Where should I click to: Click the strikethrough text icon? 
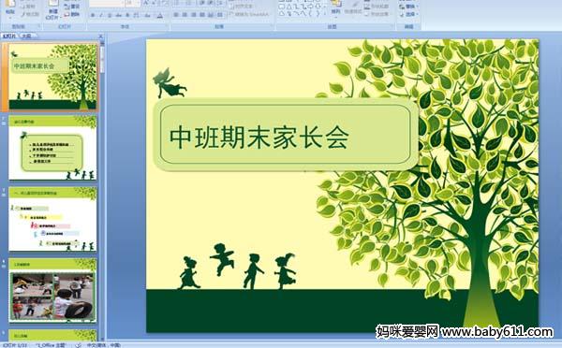pyautogui.click(x=118, y=15)
